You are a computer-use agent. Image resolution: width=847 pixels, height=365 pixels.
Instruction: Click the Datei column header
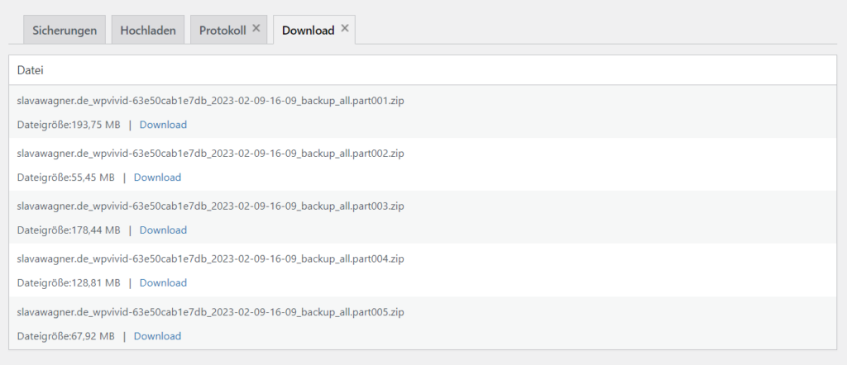pyautogui.click(x=31, y=70)
